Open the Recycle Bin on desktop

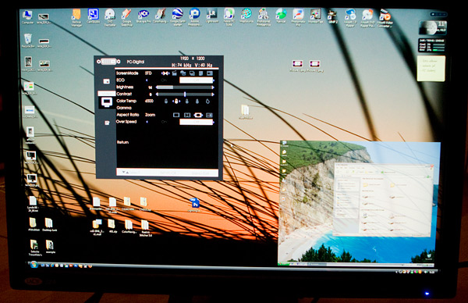point(28,41)
